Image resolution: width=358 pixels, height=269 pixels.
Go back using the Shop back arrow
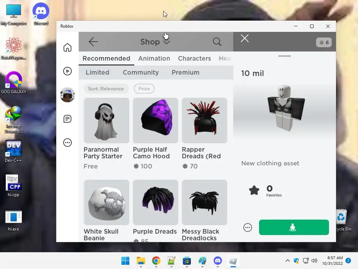point(93,42)
